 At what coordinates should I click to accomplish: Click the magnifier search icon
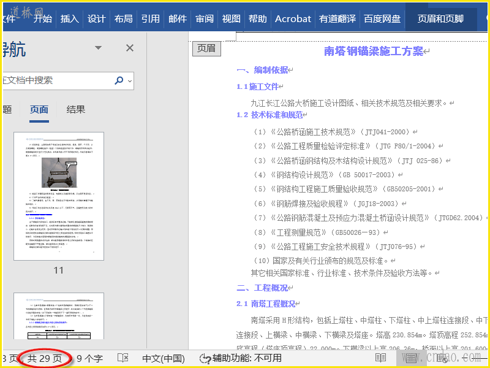click(x=119, y=80)
